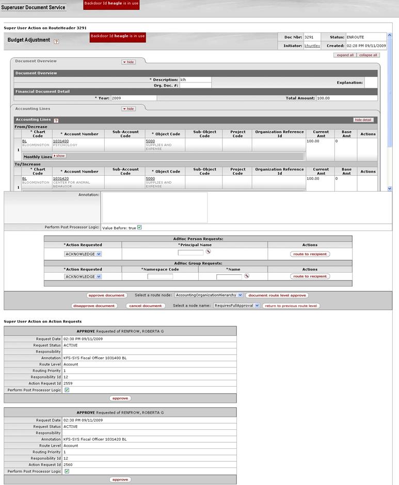399x485 pixels.
Task: Approve action request 2560
Action: click(120, 480)
